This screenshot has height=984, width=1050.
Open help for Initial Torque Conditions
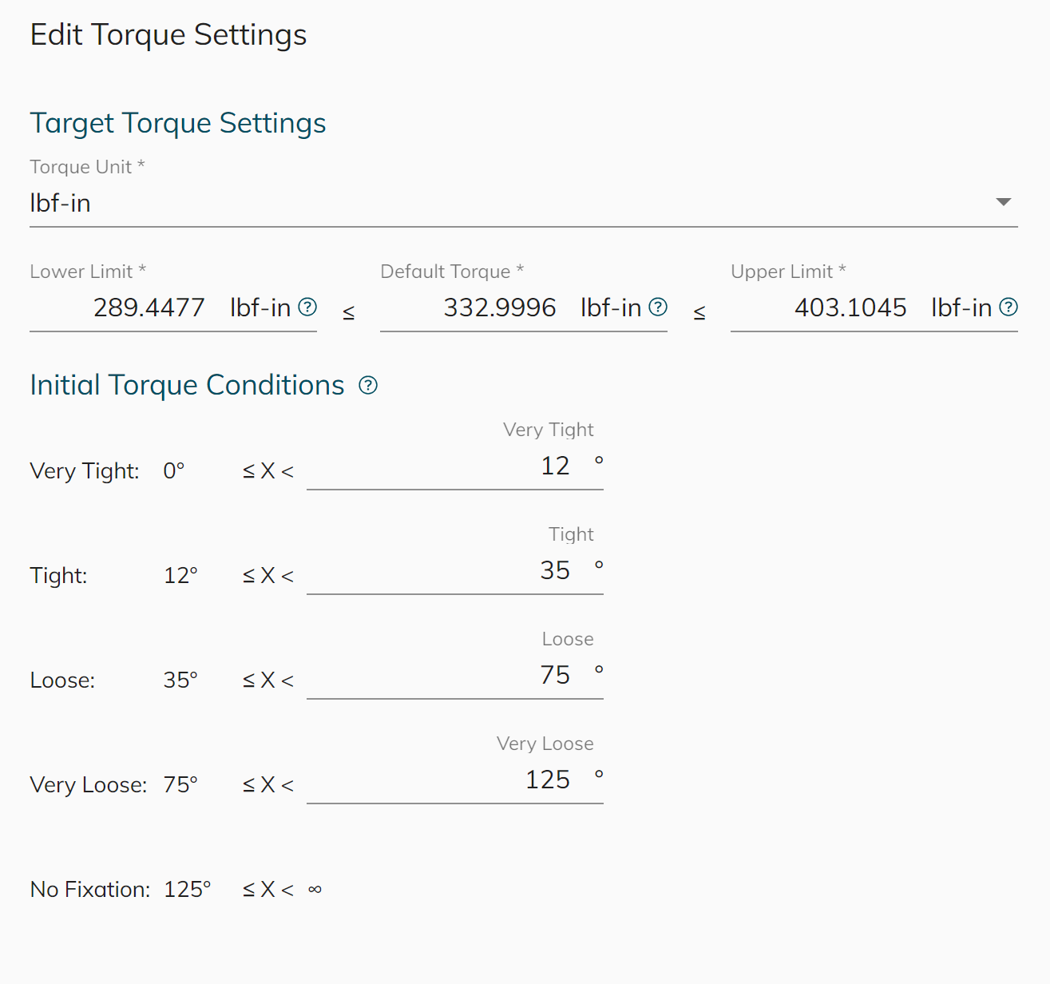(368, 386)
